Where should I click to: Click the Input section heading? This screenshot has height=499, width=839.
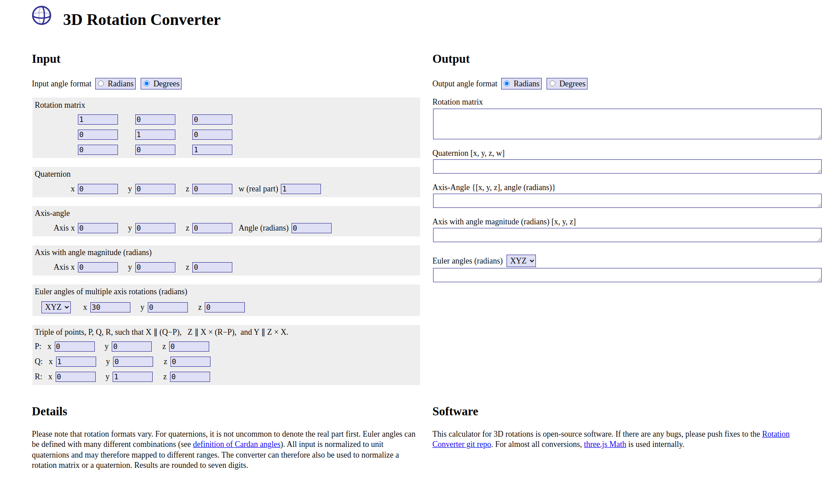point(46,59)
